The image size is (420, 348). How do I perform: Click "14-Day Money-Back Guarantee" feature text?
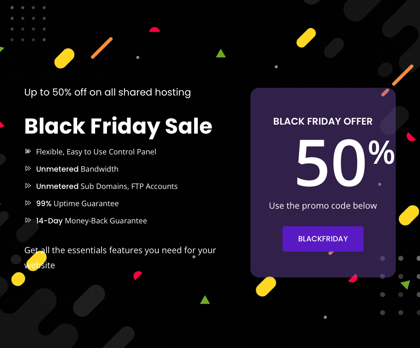(x=92, y=221)
